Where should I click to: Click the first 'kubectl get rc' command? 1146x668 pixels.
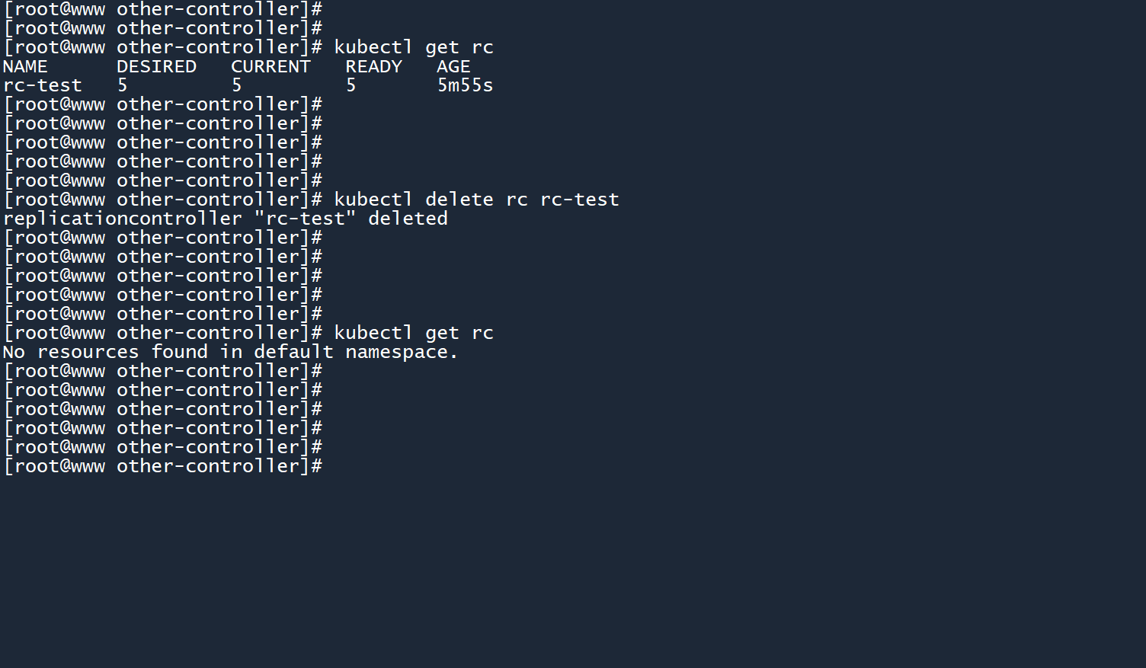pos(414,47)
